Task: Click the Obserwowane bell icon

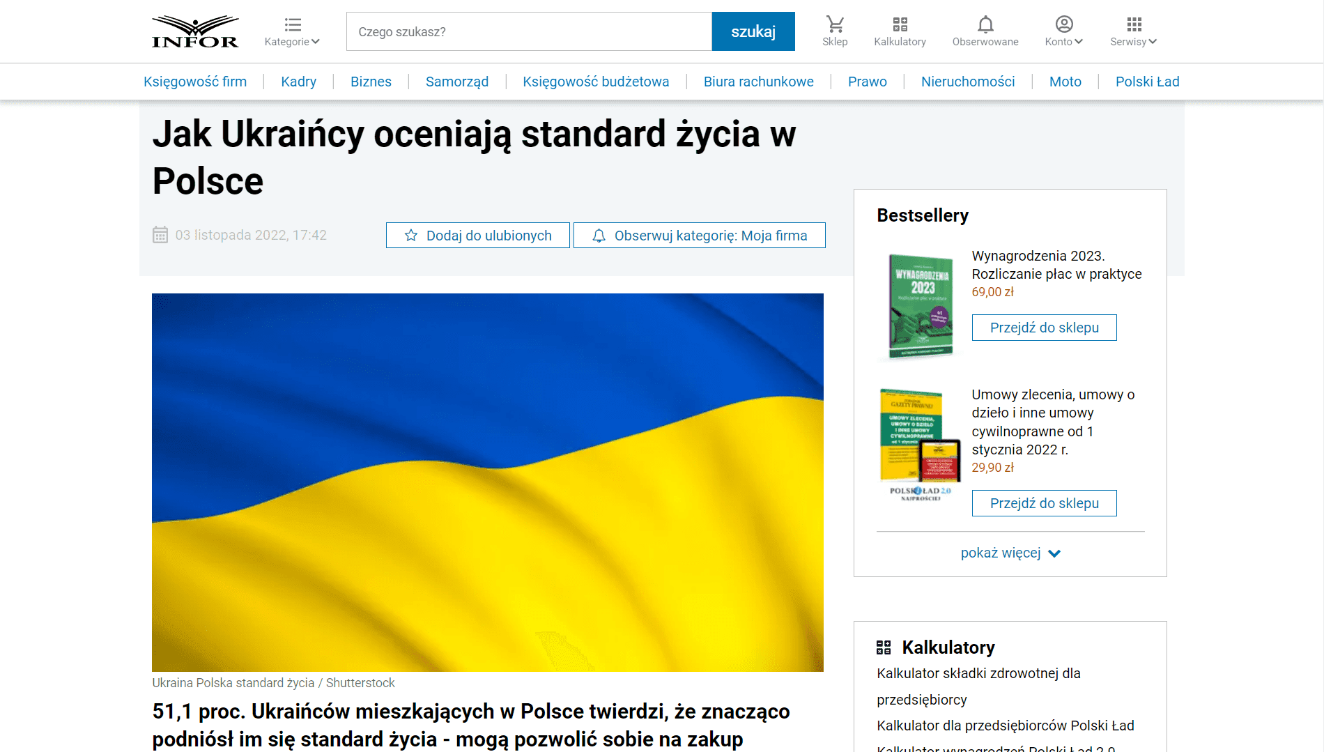Action: click(x=985, y=31)
